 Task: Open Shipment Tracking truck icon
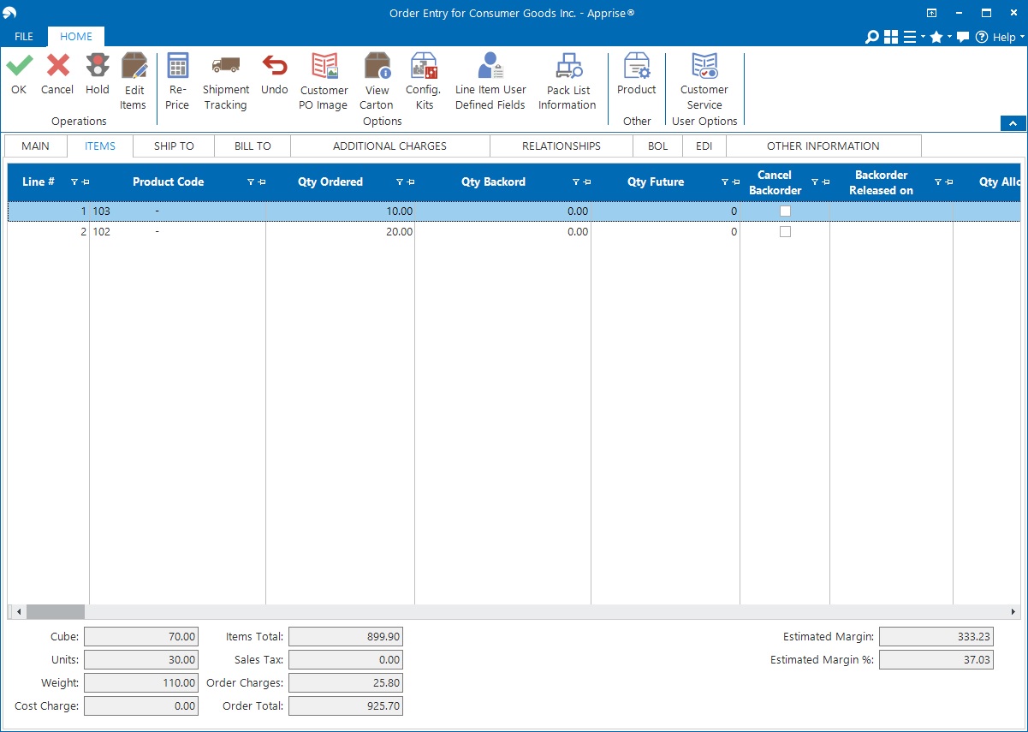(225, 66)
